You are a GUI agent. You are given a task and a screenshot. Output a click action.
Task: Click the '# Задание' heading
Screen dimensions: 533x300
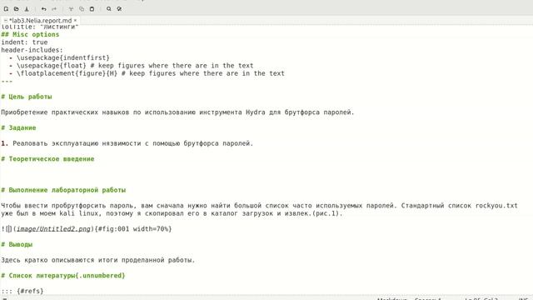pyautogui.click(x=18, y=127)
